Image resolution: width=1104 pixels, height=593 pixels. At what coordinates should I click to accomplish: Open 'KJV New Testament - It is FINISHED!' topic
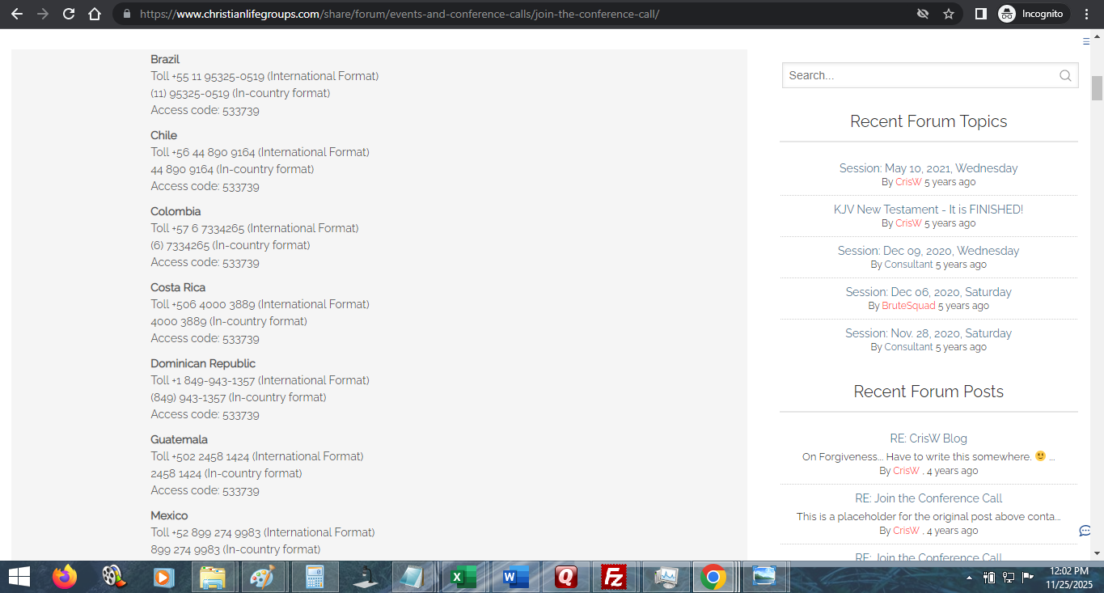(x=928, y=210)
